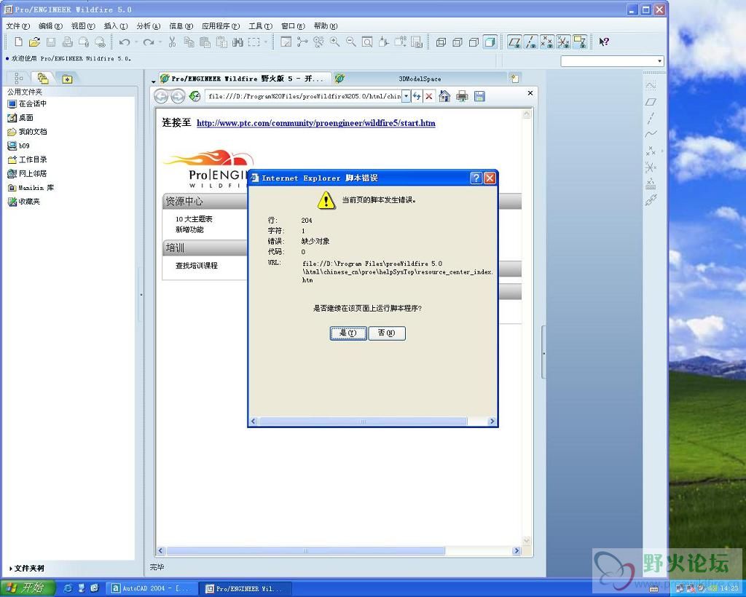Click the Zoom Out magnifier icon
This screenshot has width=746, height=597.
[351, 41]
